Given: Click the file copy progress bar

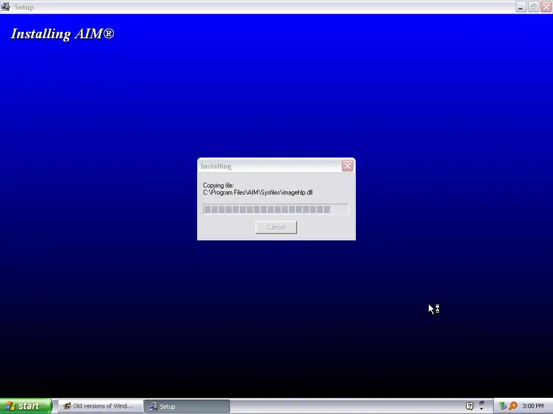Looking at the screenshot, I should click(276, 209).
